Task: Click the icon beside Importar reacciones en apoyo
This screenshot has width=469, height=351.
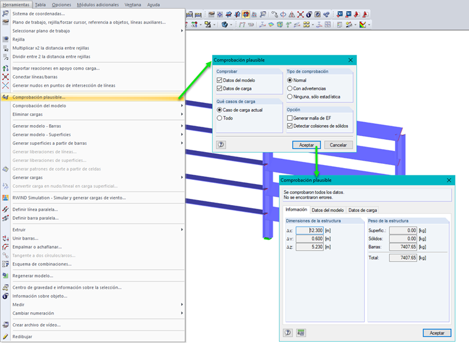Action: [6, 68]
